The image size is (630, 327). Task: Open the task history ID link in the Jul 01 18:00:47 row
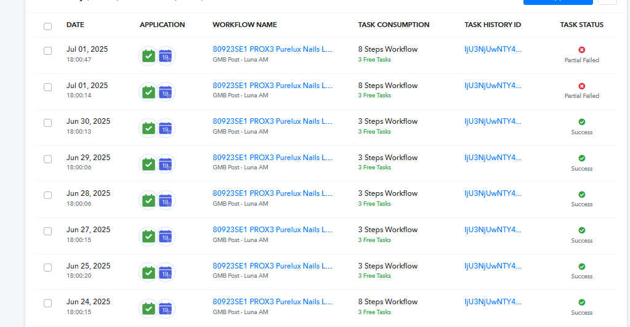[493, 49]
